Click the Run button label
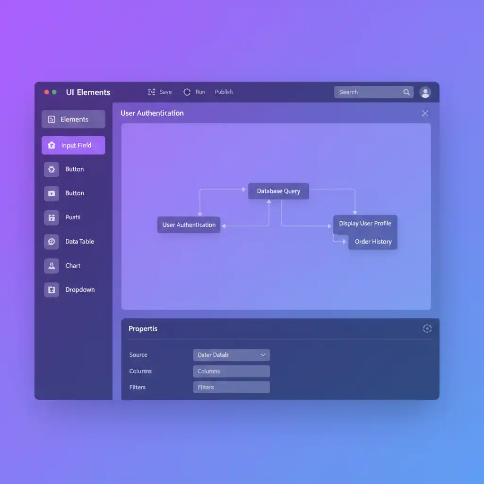This screenshot has height=484, width=484. (200, 92)
